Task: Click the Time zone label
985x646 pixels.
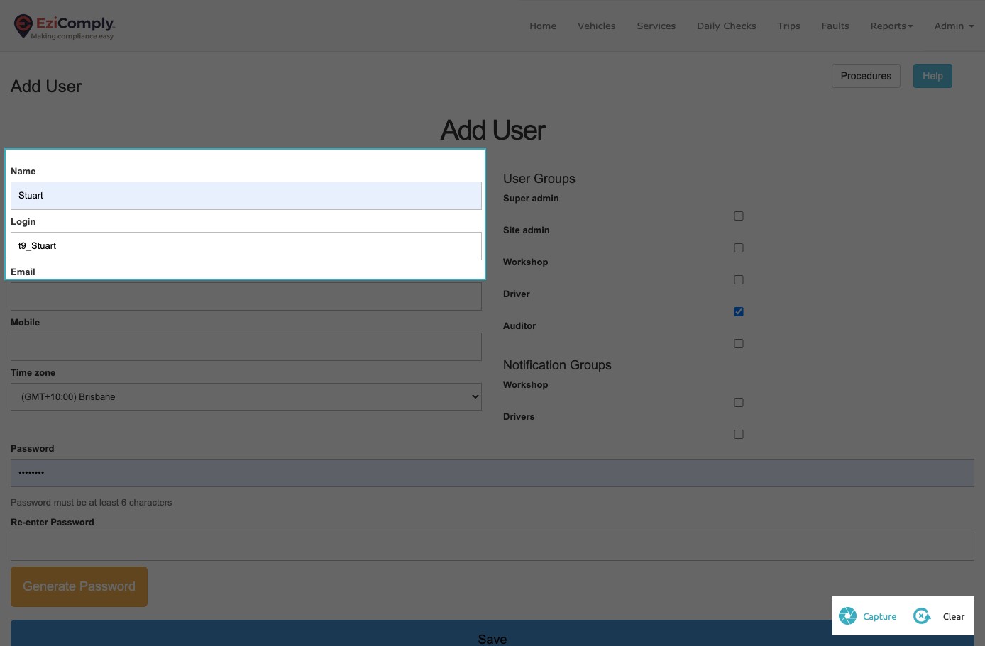Action: [x=33, y=372]
